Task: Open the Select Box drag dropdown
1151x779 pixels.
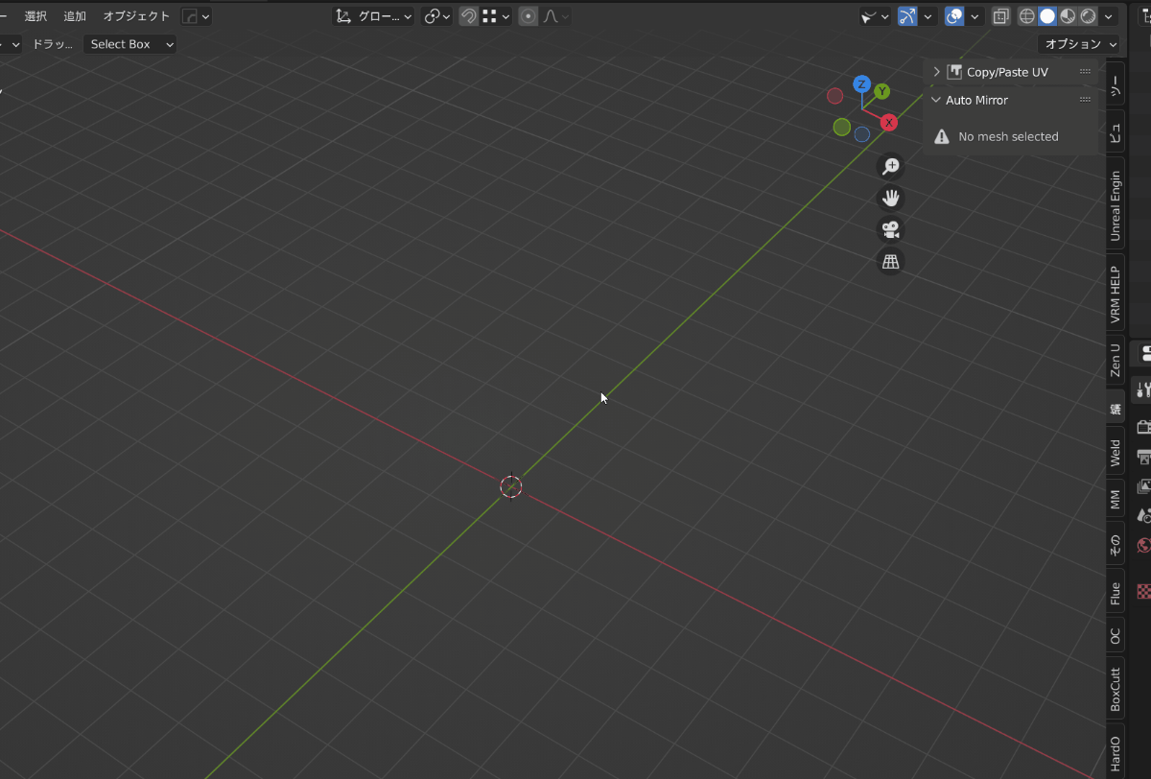Action: pyautogui.click(x=130, y=44)
